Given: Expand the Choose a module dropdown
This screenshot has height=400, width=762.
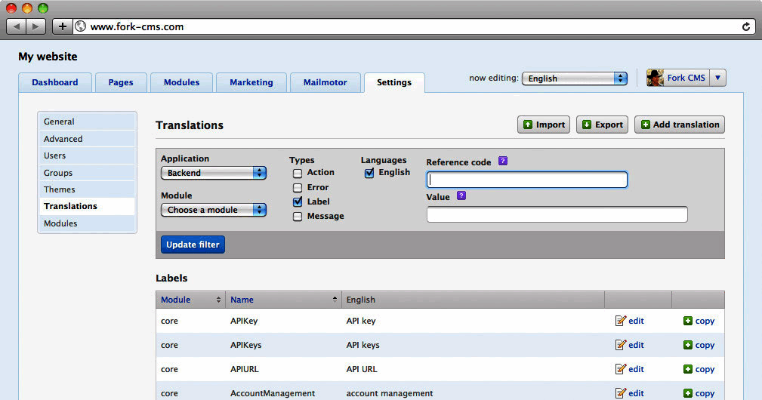Looking at the screenshot, I should 214,210.
